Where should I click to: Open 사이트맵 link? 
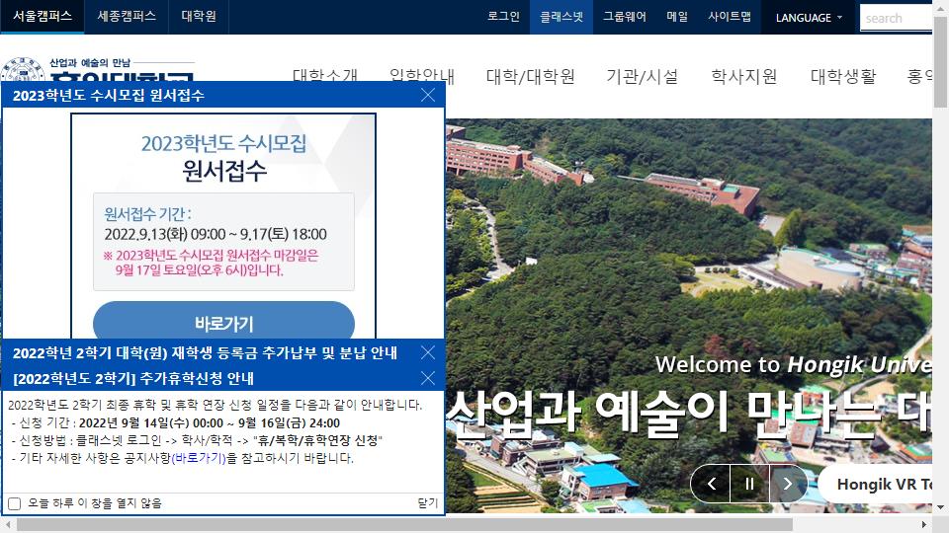(x=730, y=17)
